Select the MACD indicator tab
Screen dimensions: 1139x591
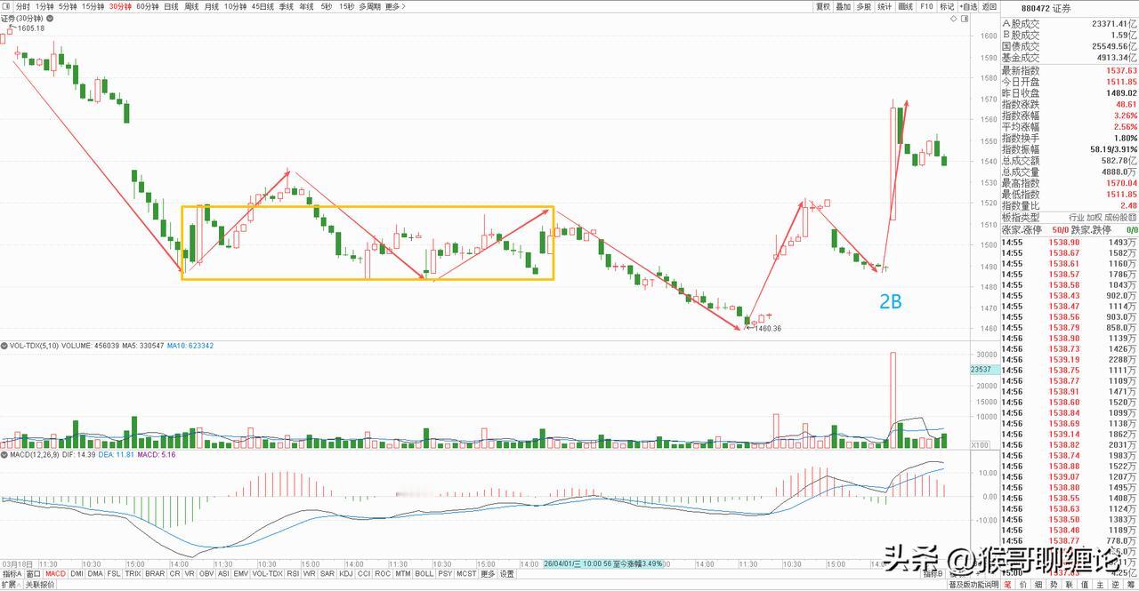pyautogui.click(x=56, y=574)
